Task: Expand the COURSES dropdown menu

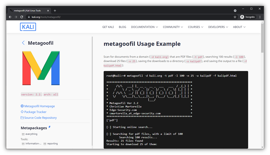Action: pos(196,27)
